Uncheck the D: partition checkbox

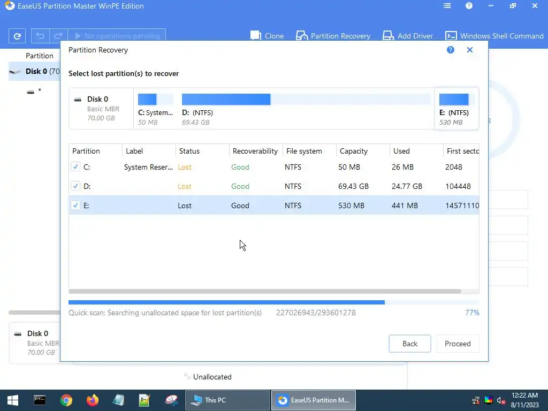pos(75,186)
